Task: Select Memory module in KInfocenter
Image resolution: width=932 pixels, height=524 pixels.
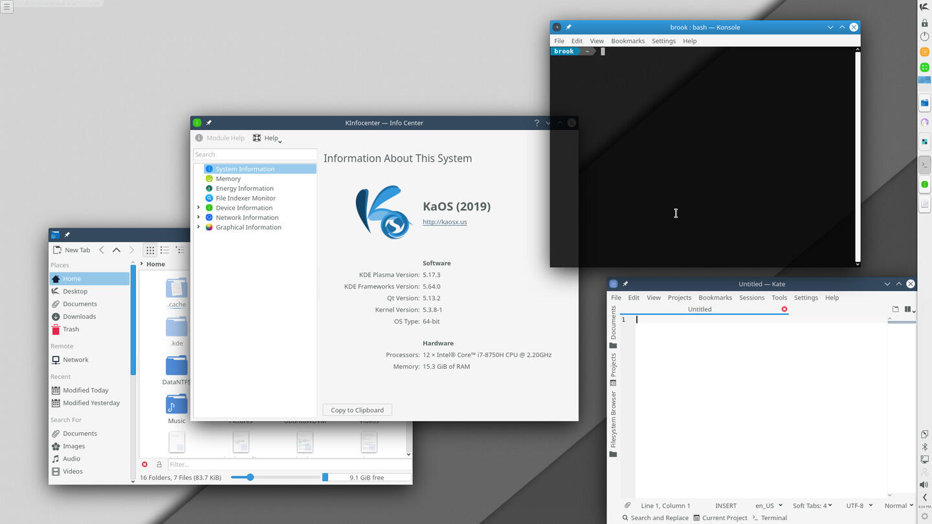Action: click(x=228, y=179)
